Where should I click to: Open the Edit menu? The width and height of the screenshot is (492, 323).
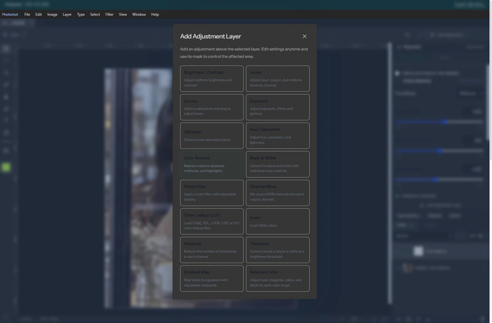38,14
